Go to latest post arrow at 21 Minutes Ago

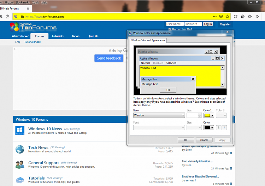[x=231, y=168]
